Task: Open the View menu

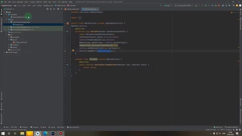Action: (x=14, y=2)
